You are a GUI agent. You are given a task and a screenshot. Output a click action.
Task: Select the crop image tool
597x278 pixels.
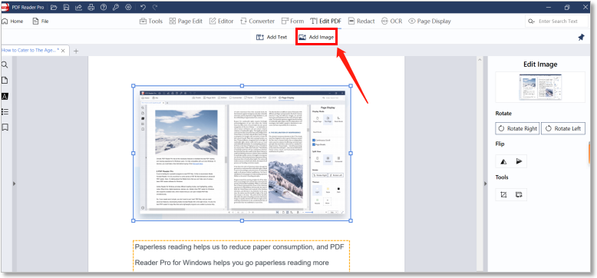pos(503,194)
